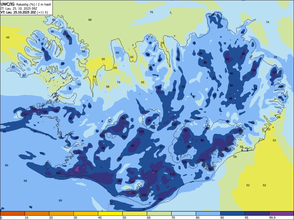The height and width of the screenshot is (220, 294).
Task: Click the indigo 95–99.9 legend swatch
Action: (257, 214)
